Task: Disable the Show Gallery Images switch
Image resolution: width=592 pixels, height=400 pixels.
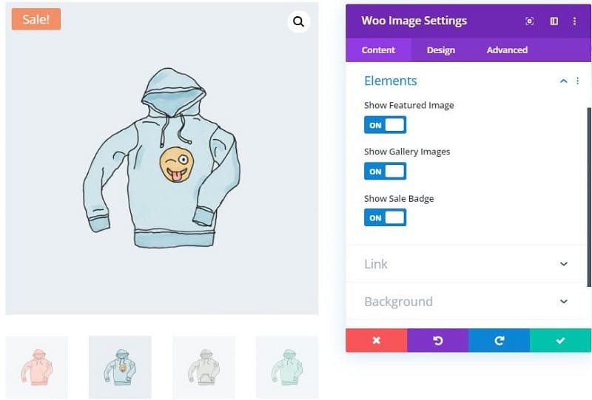Action: point(385,172)
